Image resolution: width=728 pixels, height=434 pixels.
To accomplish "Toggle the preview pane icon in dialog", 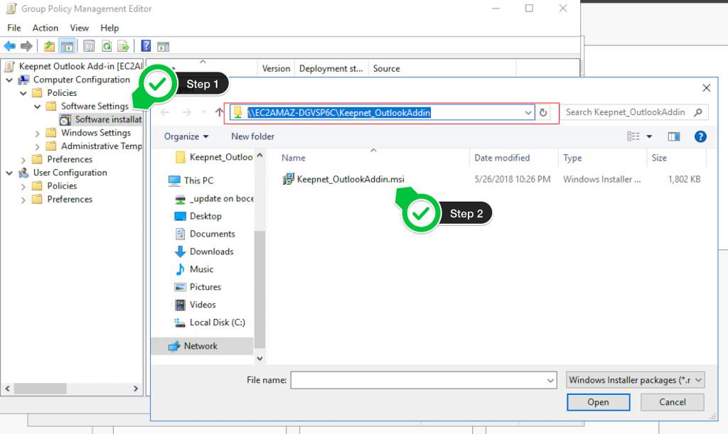I will (x=674, y=136).
